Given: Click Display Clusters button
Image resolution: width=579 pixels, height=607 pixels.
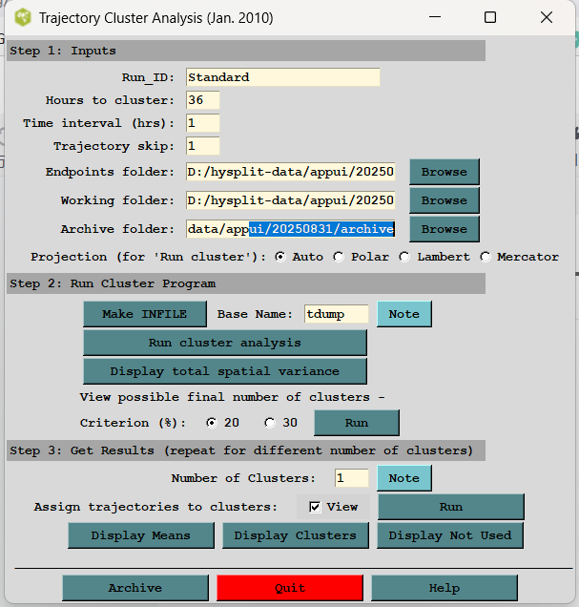Looking at the screenshot, I should pos(295,535).
